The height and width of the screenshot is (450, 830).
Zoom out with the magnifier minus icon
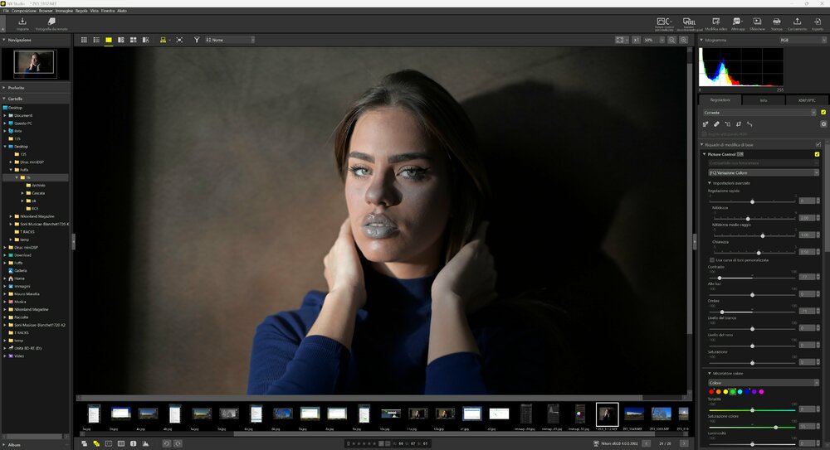[x=671, y=40]
